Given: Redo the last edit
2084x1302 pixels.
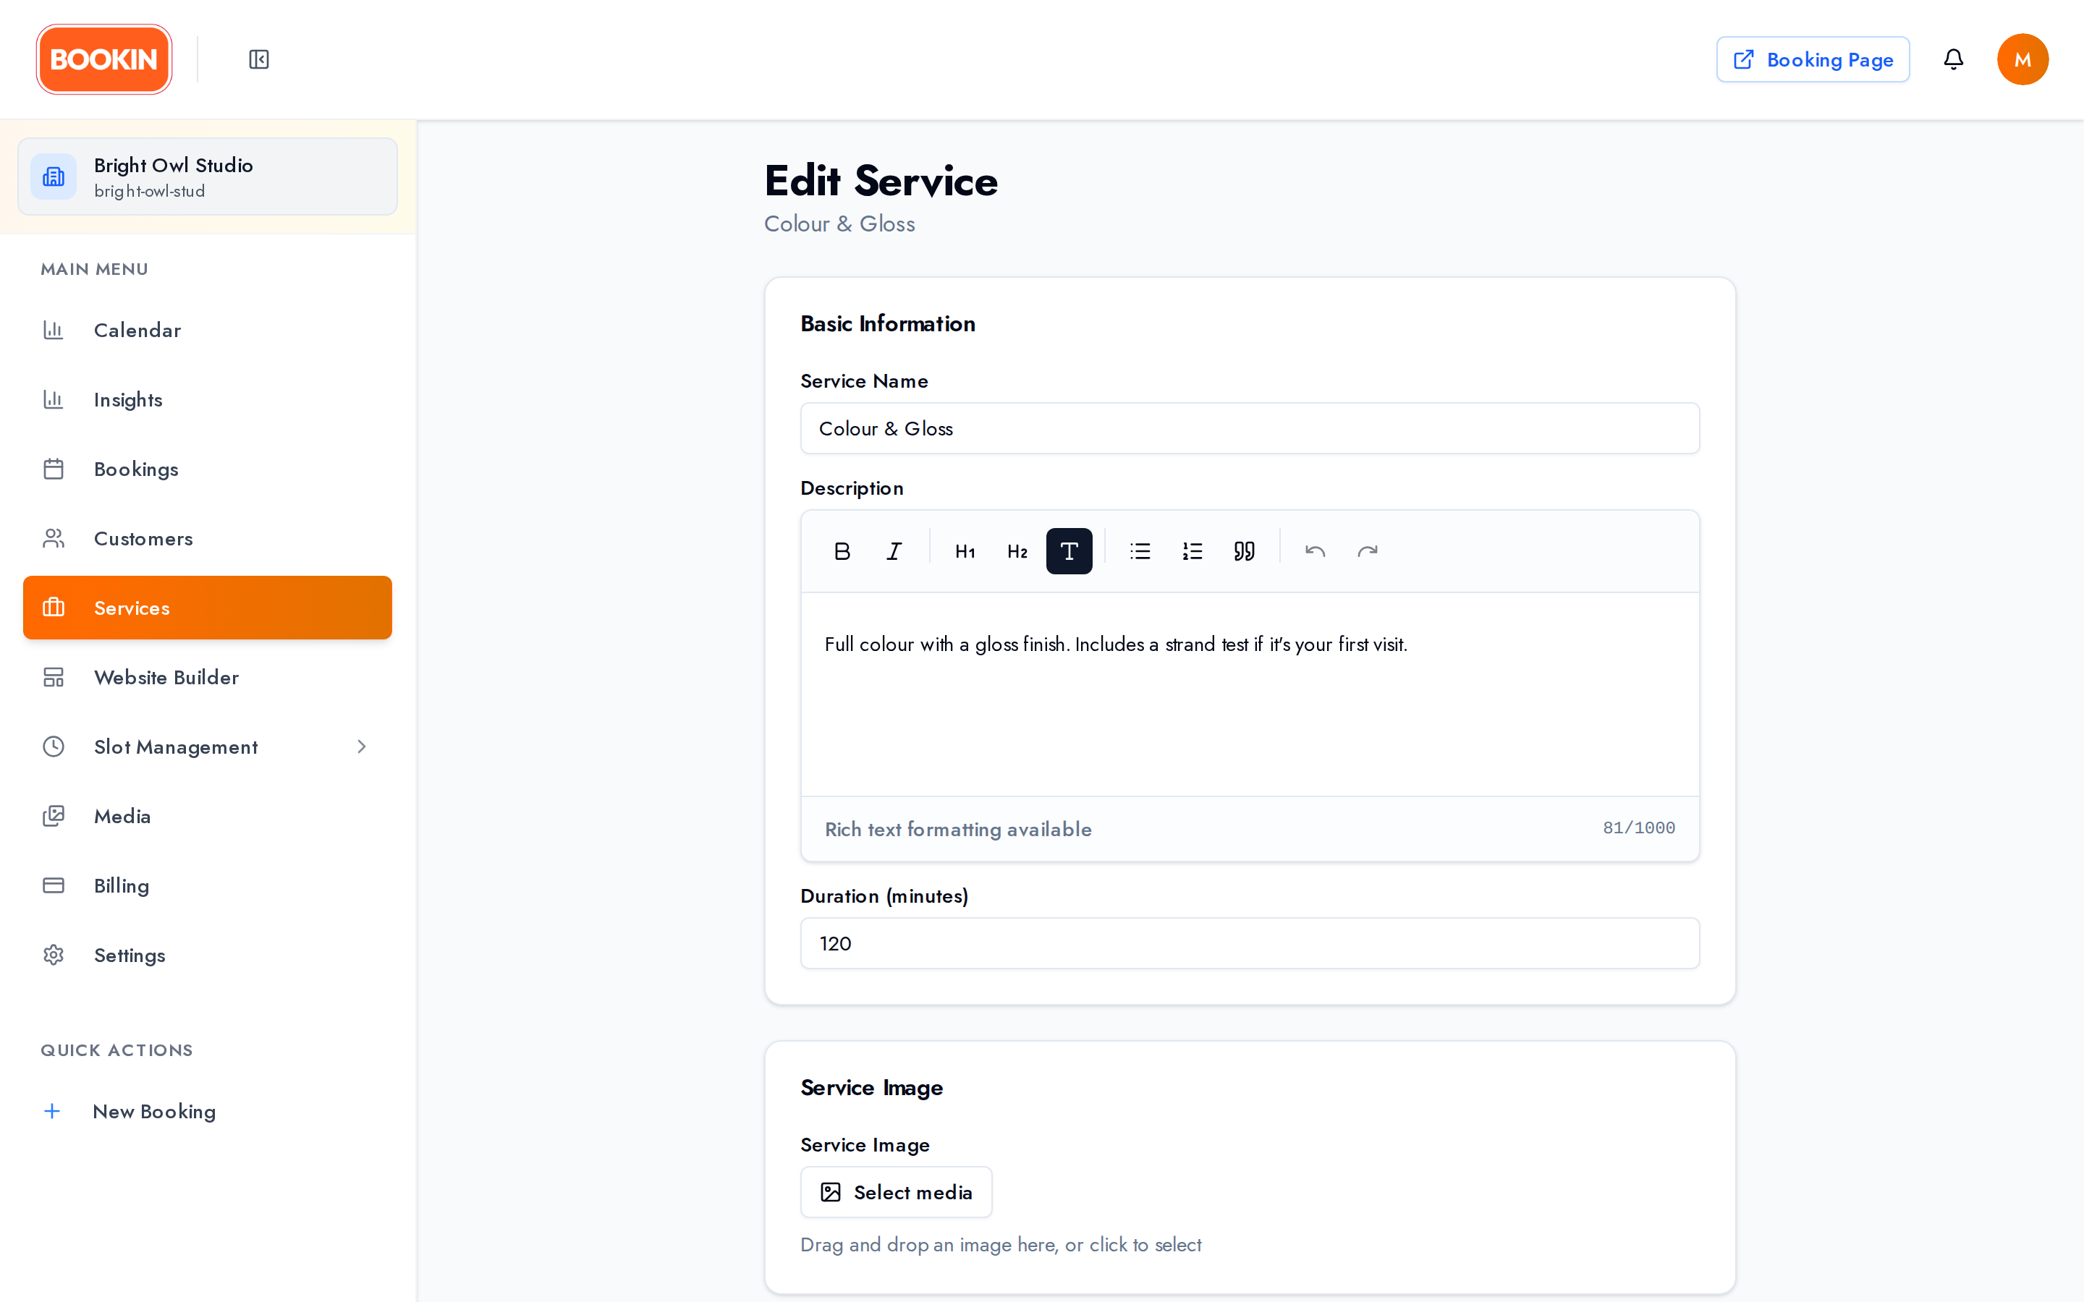Looking at the screenshot, I should click(1368, 551).
